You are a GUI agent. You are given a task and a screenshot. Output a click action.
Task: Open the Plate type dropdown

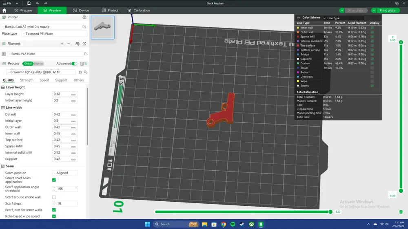tap(54, 34)
